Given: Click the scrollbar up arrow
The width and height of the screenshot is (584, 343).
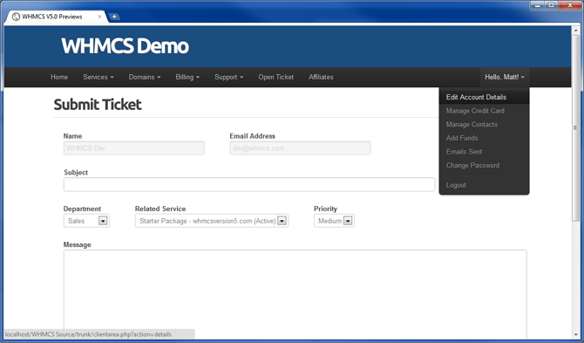Looking at the screenshot, I should [x=575, y=31].
